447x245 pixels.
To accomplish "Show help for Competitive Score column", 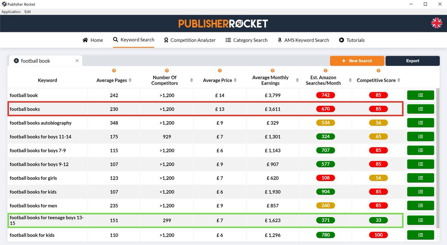I will click(378, 71).
